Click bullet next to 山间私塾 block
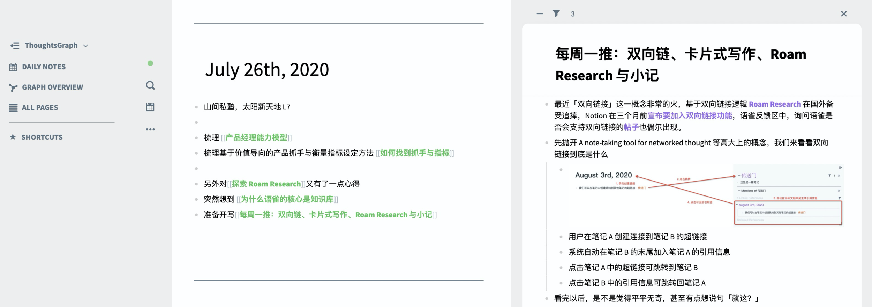Image resolution: width=872 pixels, height=307 pixels. [196, 107]
